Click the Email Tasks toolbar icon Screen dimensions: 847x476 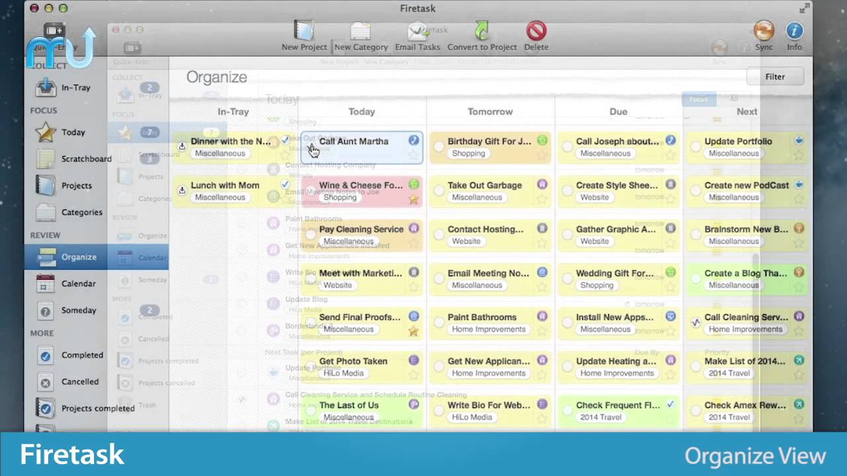point(418,31)
